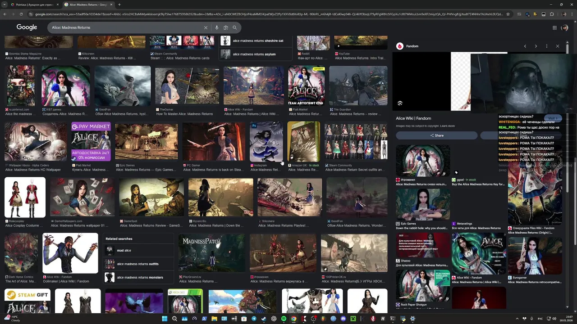Open the Dollmaker | Alice Wiki thumbnail
Screen dimensions: 577x324
coord(70,253)
